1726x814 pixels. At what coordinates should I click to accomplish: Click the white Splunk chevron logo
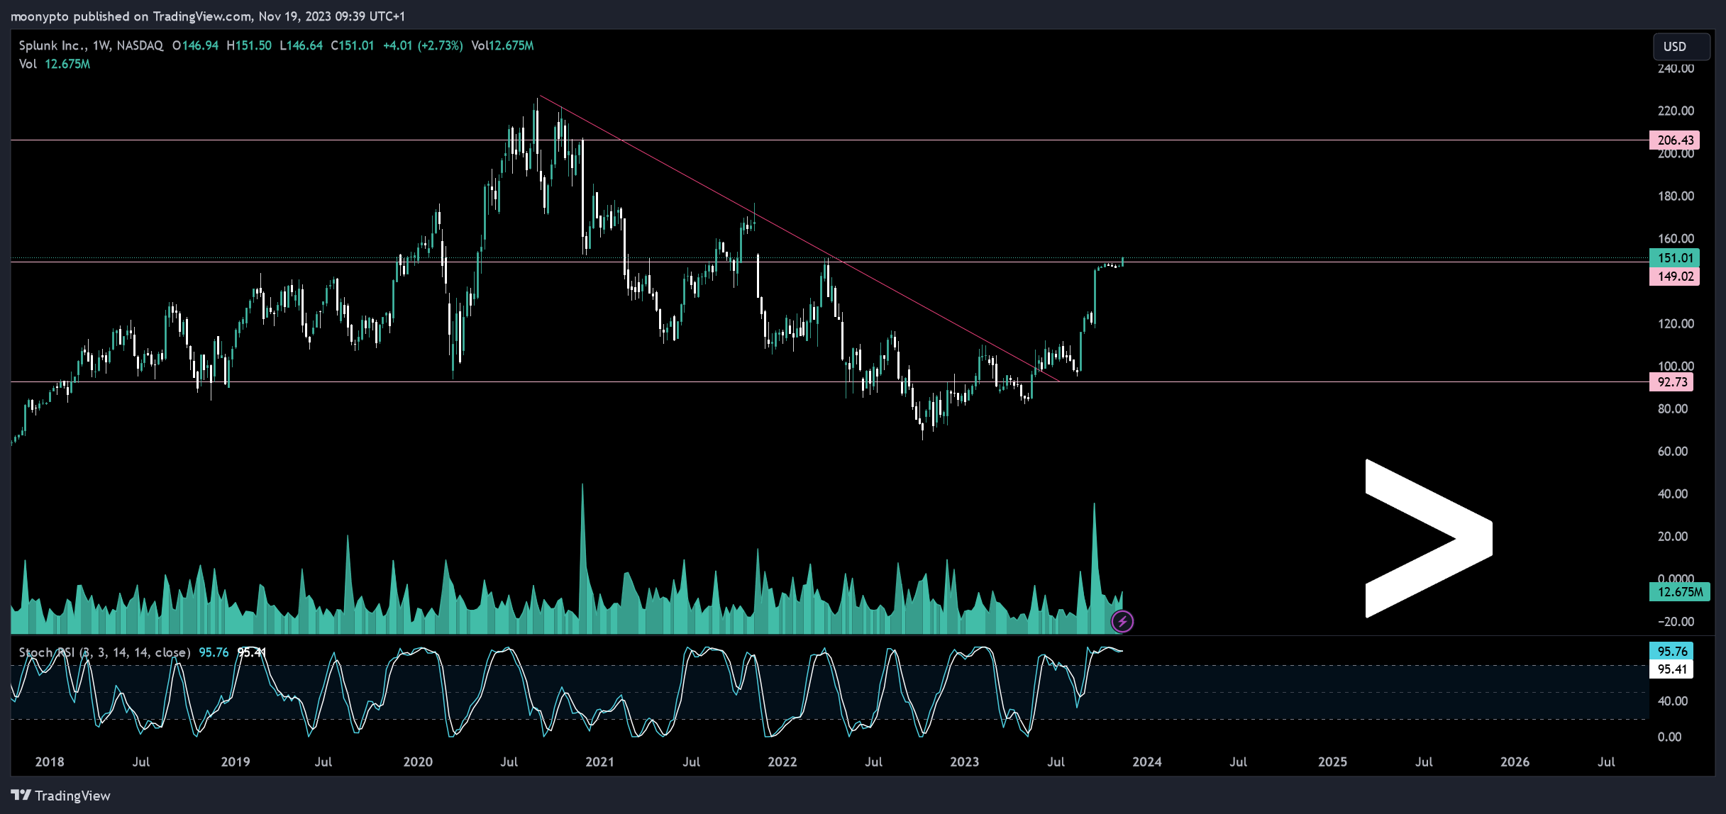pos(1429,538)
